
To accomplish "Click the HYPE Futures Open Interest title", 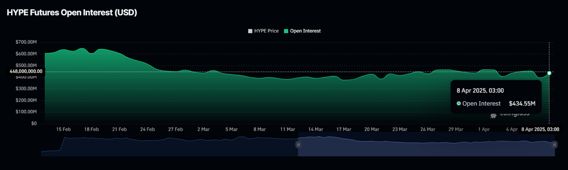I will [72, 13].
